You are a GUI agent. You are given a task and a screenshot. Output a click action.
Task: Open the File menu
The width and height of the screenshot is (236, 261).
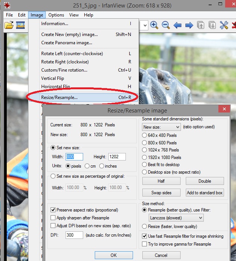9,15
